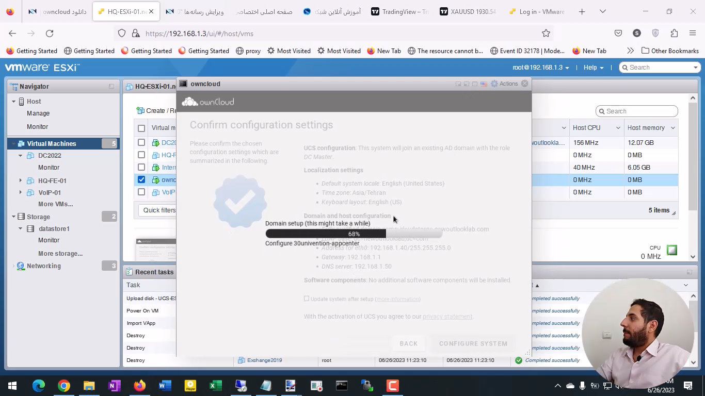Screen dimensions: 705x396
Task: Go back in browser history
Action: tap(12, 33)
